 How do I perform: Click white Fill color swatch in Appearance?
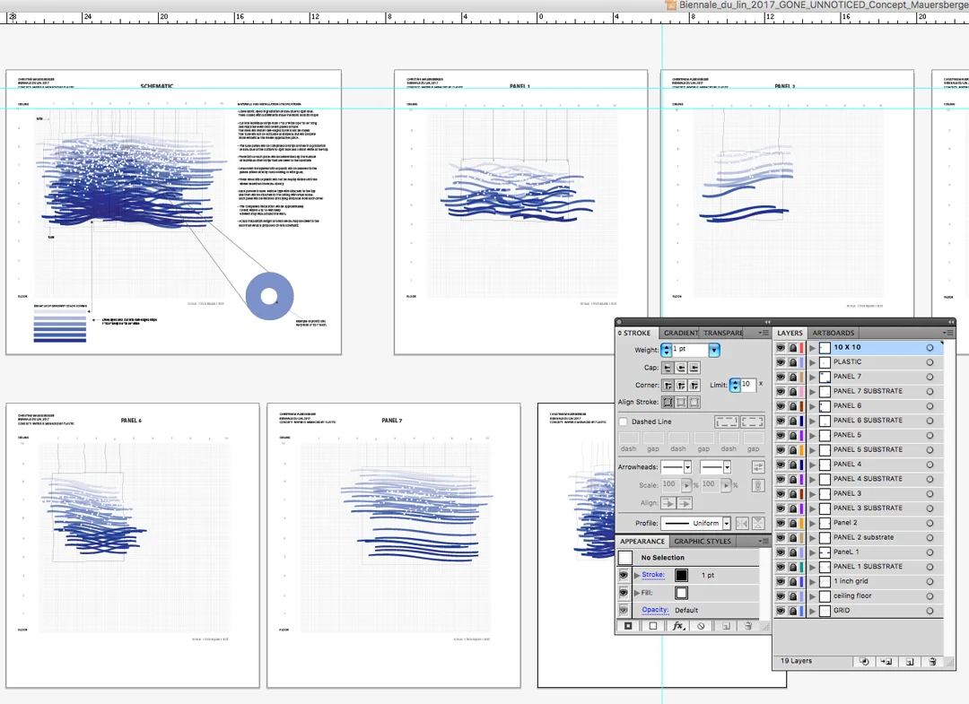681,593
